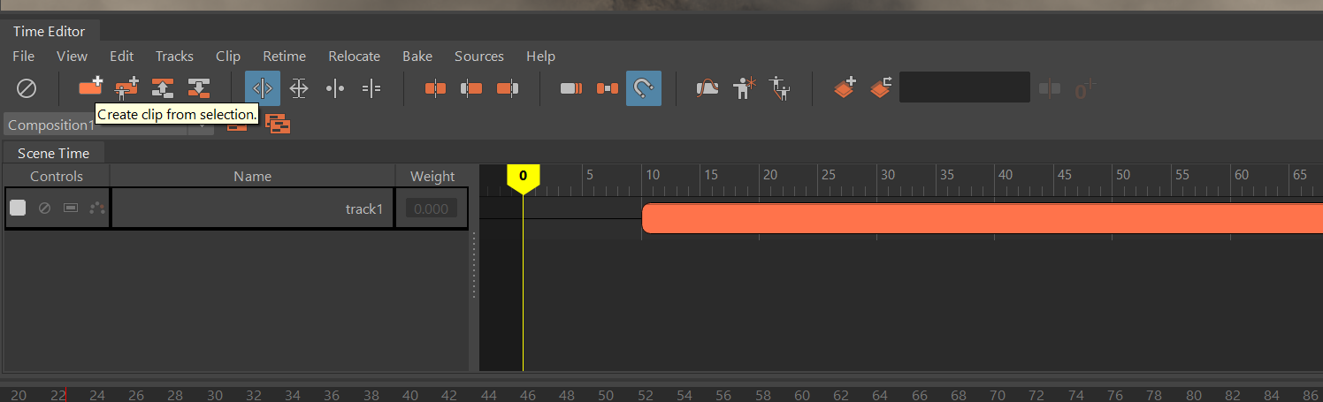Trim clip end at current time icon
This screenshot has height=402, width=1323.
[x=508, y=88]
